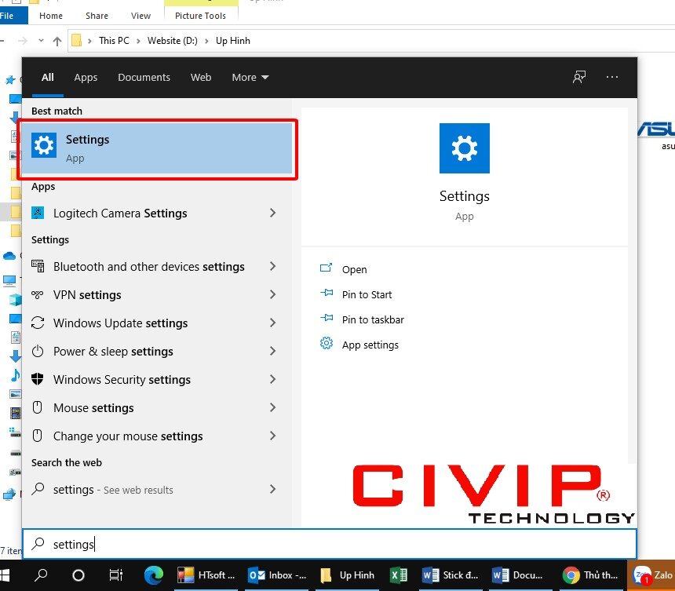
Task: Open Cortana circle on the taskbar
Action: tap(78, 575)
